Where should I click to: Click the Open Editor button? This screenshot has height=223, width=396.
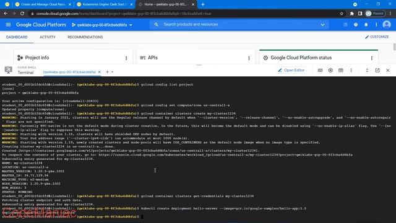coord(291,70)
